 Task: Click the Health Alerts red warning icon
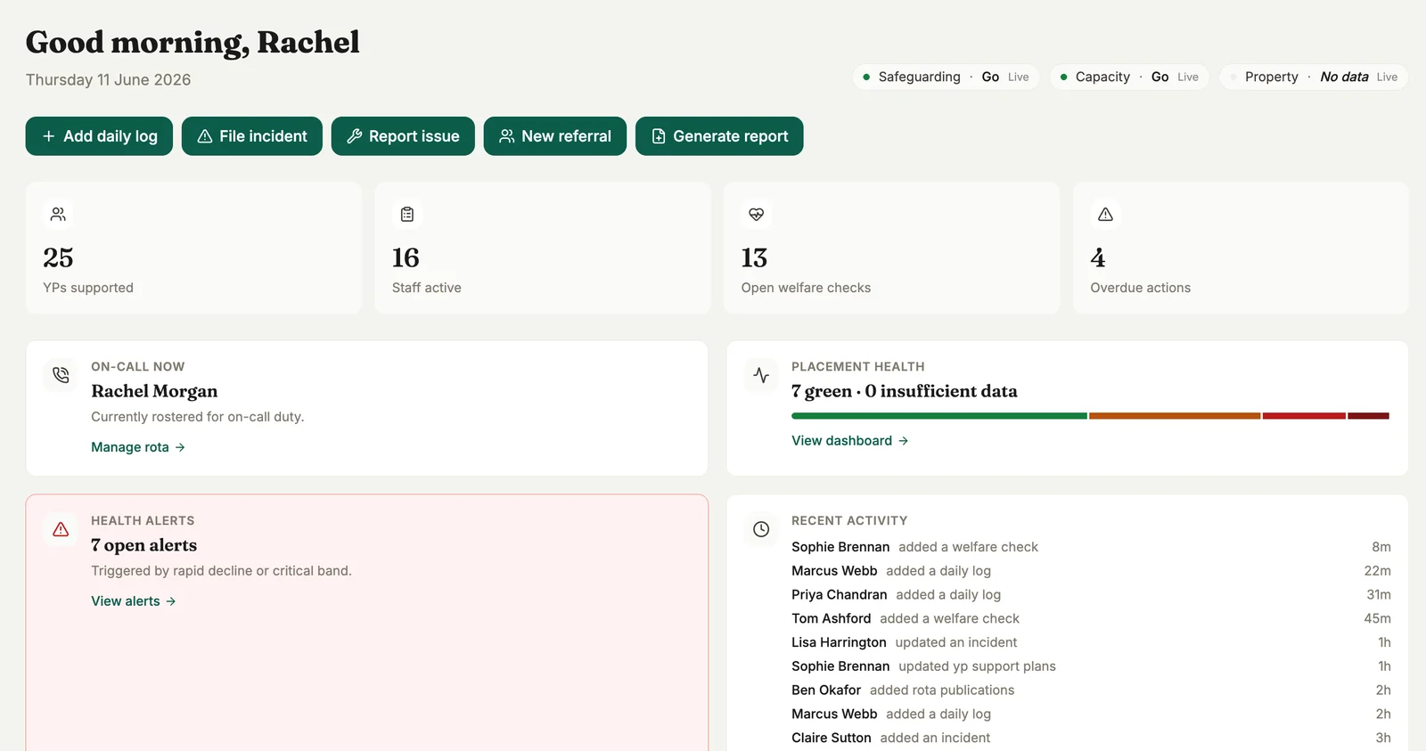[61, 529]
